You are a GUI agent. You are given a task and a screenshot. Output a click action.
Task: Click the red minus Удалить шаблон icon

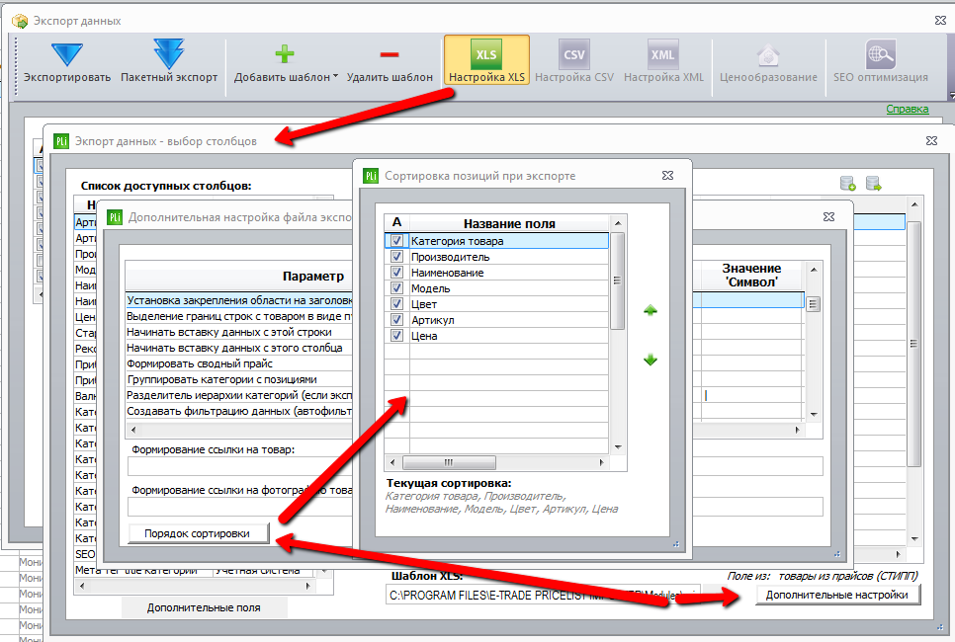pos(390,54)
